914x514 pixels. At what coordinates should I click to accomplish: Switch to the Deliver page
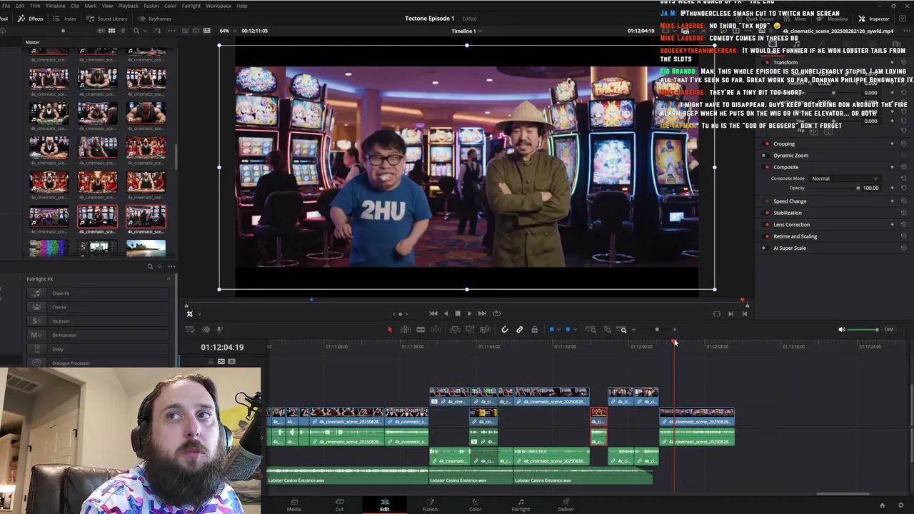(566, 505)
